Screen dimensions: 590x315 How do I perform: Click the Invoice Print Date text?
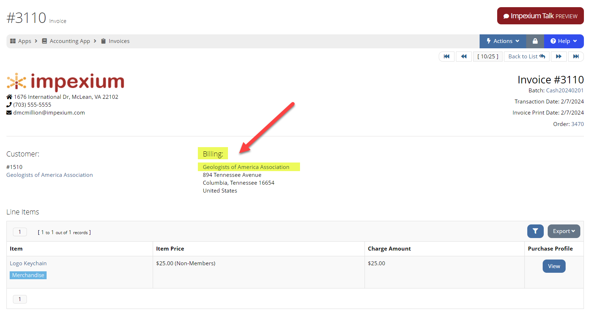click(x=548, y=113)
